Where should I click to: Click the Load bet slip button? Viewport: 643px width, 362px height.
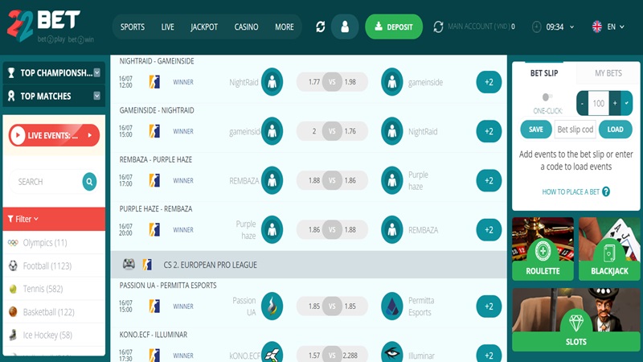(615, 130)
